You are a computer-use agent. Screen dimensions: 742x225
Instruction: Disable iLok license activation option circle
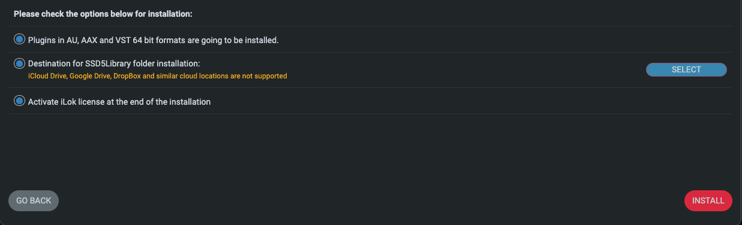pos(19,101)
